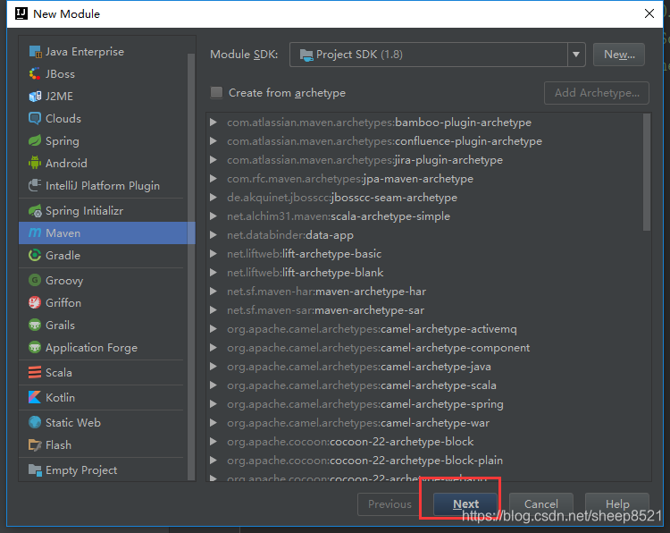Click the Android robot icon

(35, 163)
